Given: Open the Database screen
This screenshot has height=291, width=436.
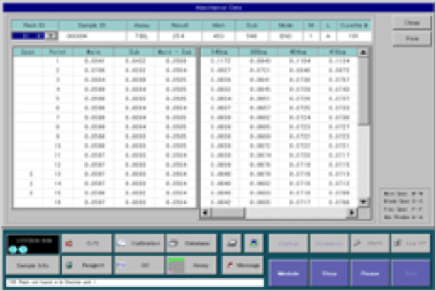Looking at the screenshot, I should 191,243.
